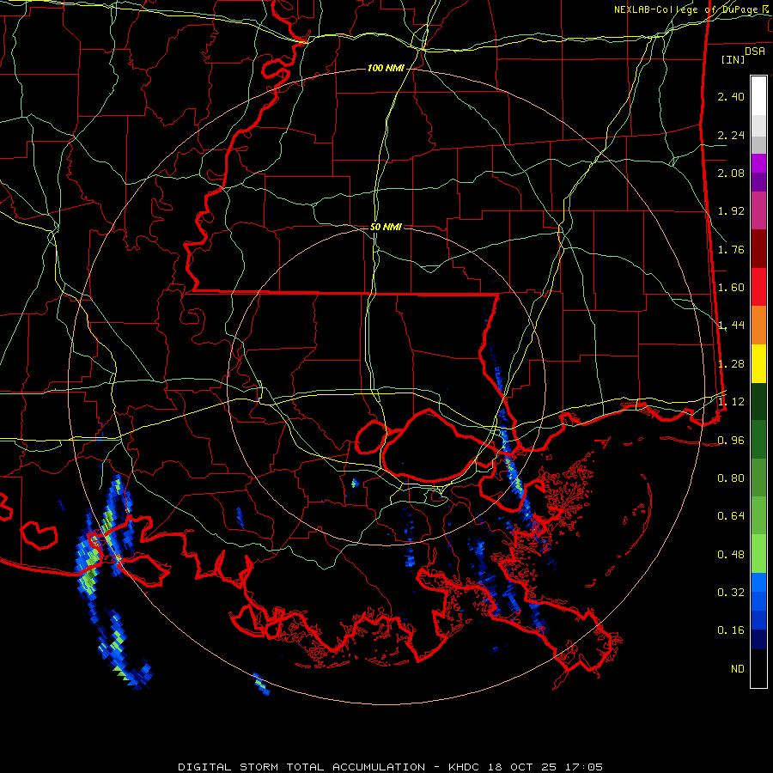Click the '2.08' legend value
The image size is (773, 773).
tap(731, 173)
